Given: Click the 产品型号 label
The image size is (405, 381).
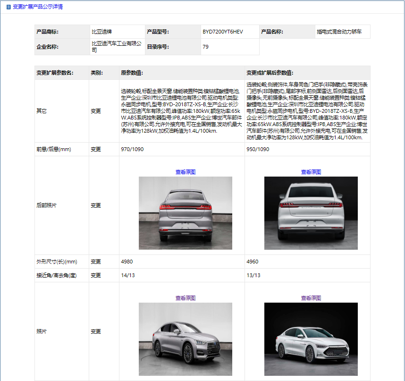Looking at the screenshot, I should pos(158,32).
